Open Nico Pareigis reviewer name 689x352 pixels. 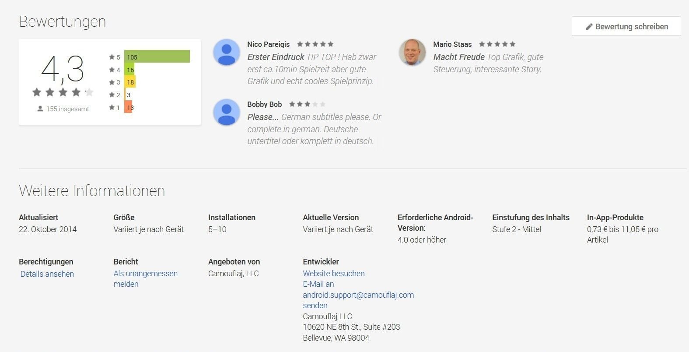coord(268,44)
